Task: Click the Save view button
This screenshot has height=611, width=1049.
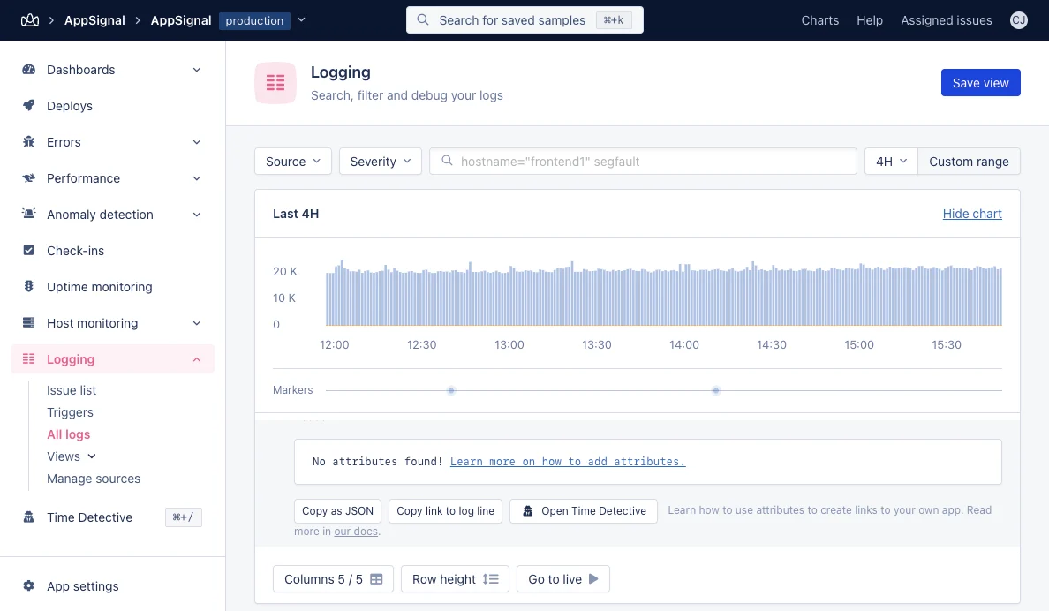Action: coord(981,83)
